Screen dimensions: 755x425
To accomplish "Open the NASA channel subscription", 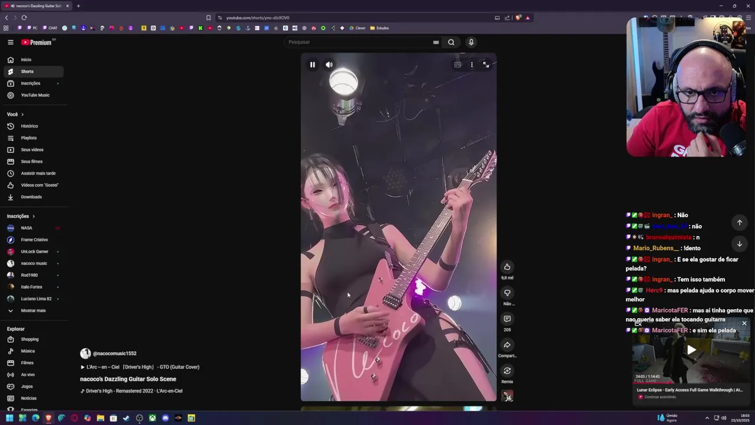I will [34, 228].
